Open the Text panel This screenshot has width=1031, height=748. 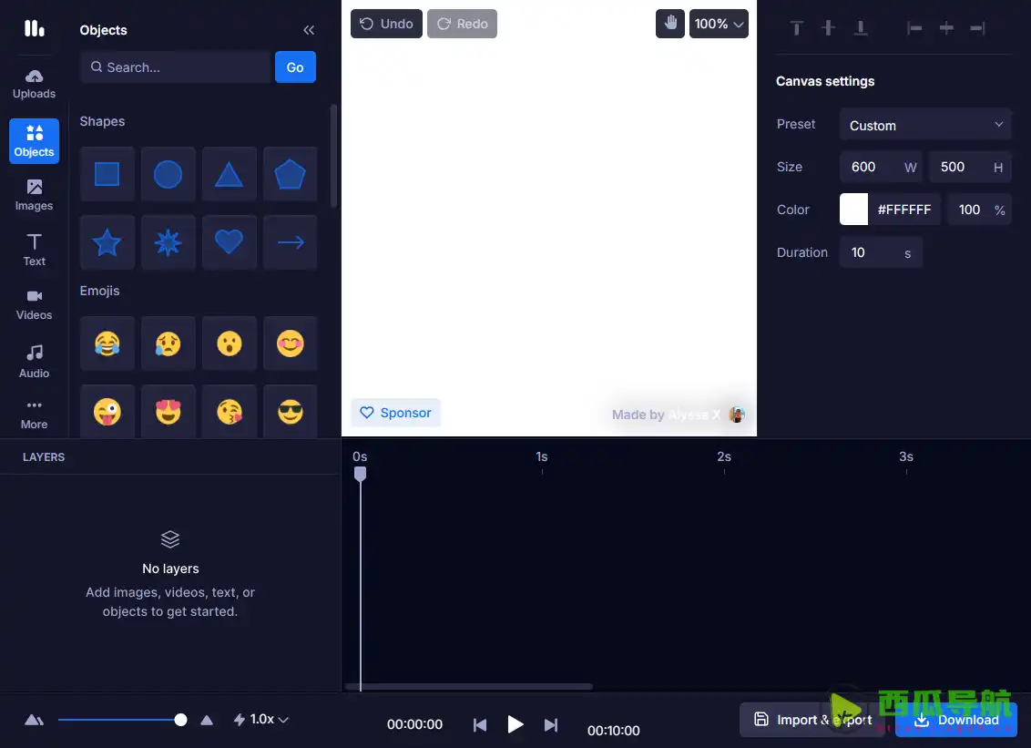(x=34, y=248)
